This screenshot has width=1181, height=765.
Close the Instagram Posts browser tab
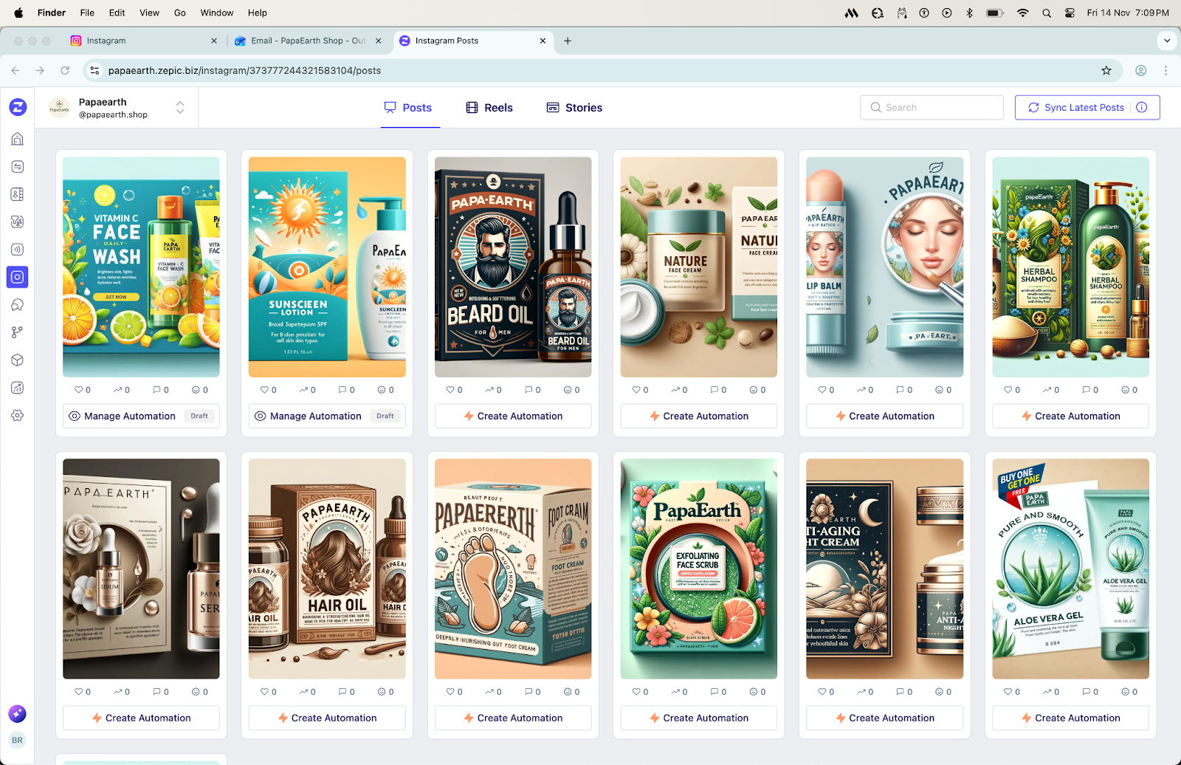pyautogui.click(x=543, y=41)
